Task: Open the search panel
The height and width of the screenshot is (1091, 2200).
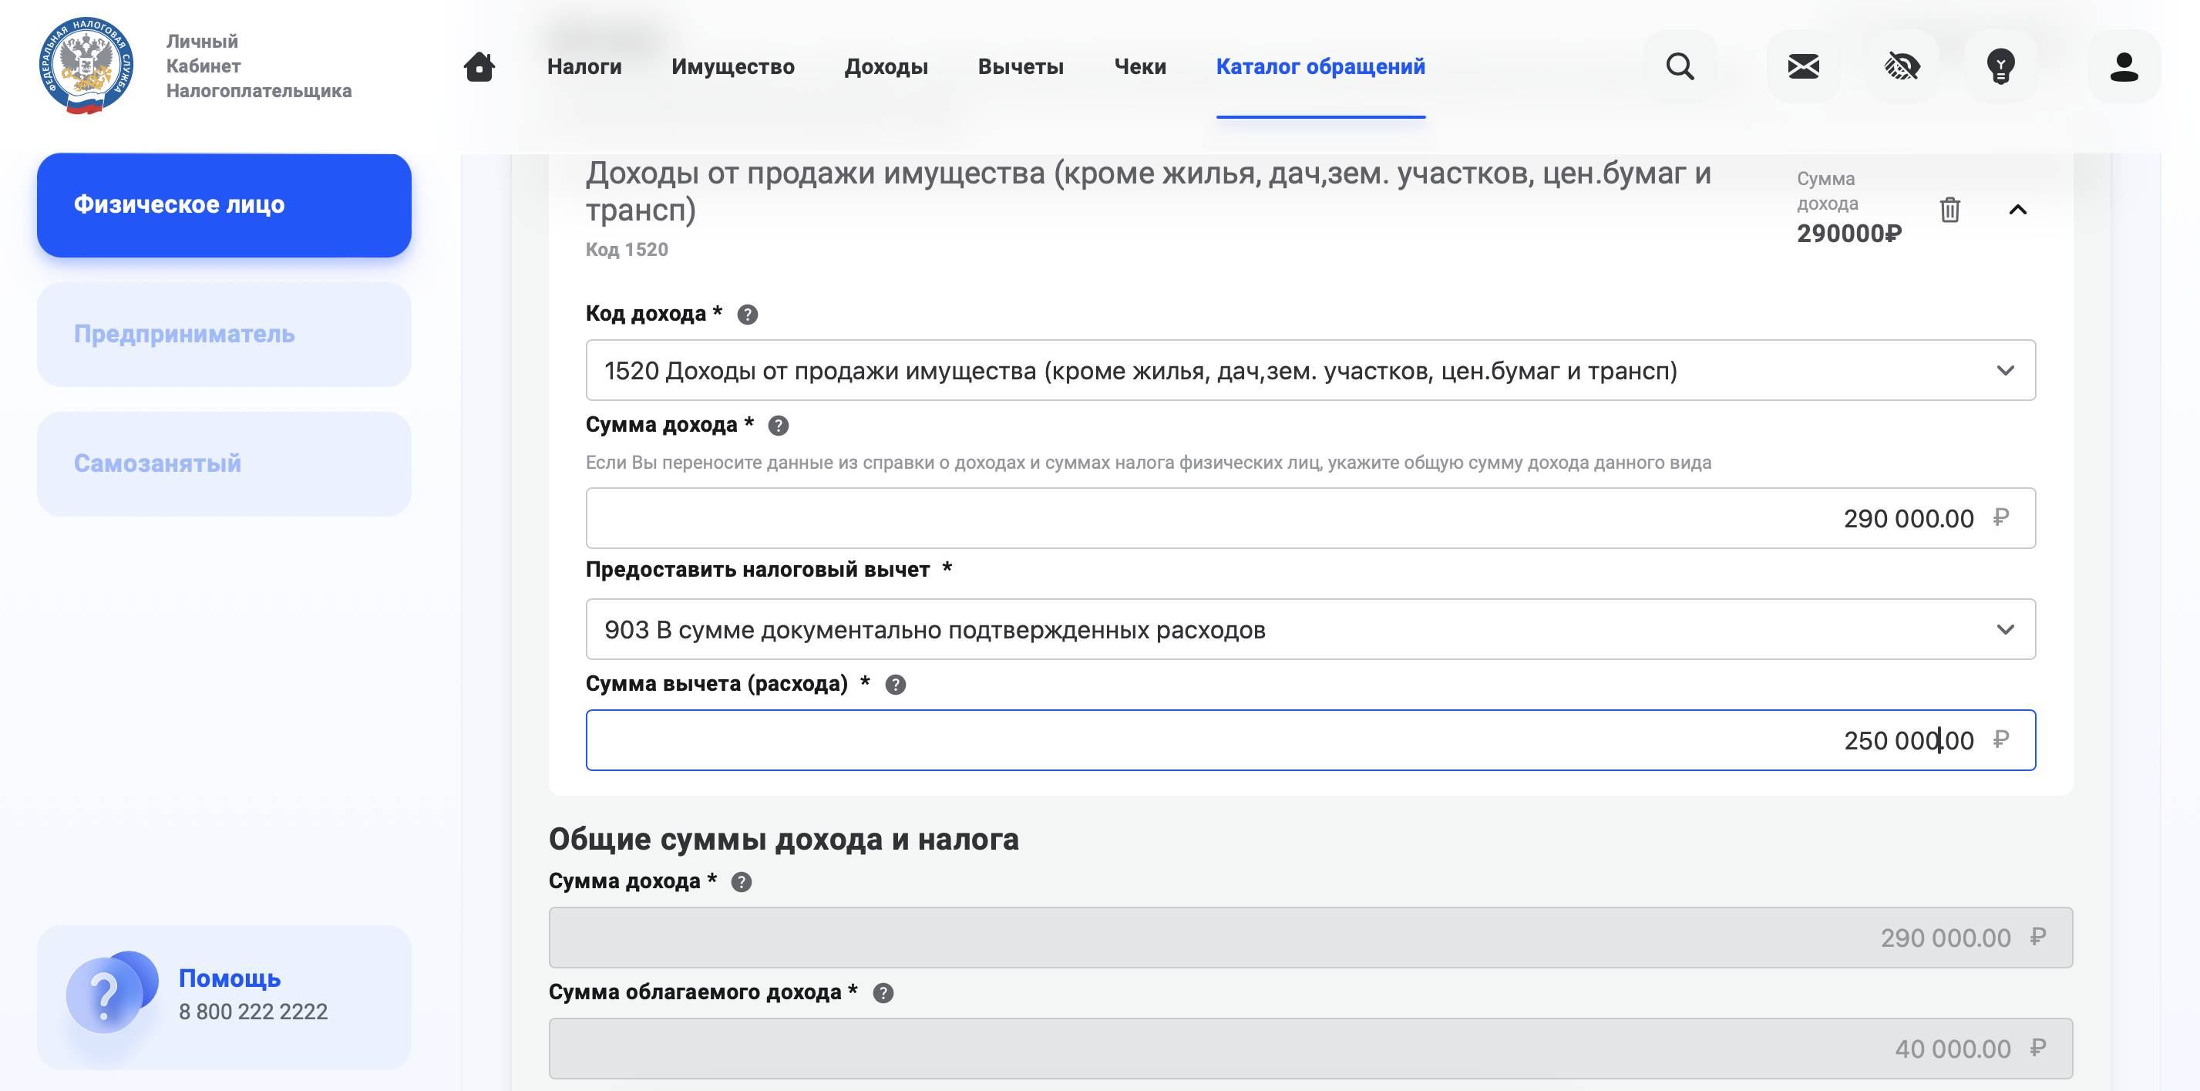Action: 1680,66
